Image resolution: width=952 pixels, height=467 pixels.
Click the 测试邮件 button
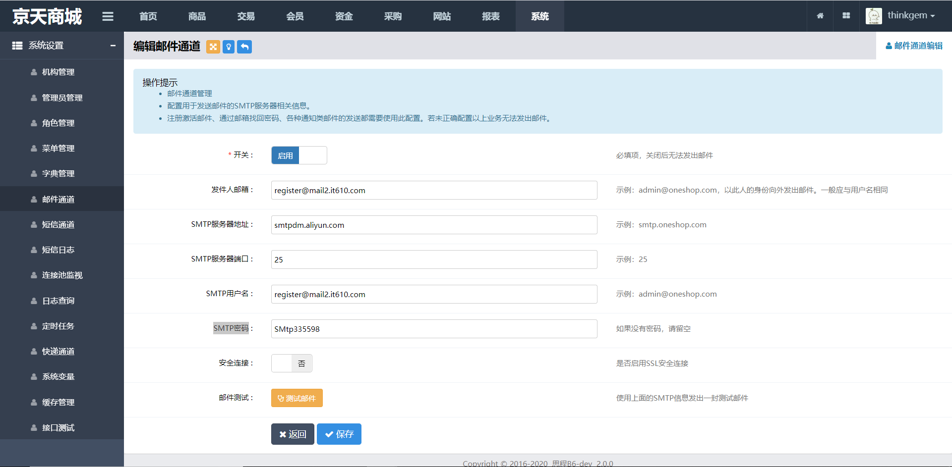click(x=297, y=398)
